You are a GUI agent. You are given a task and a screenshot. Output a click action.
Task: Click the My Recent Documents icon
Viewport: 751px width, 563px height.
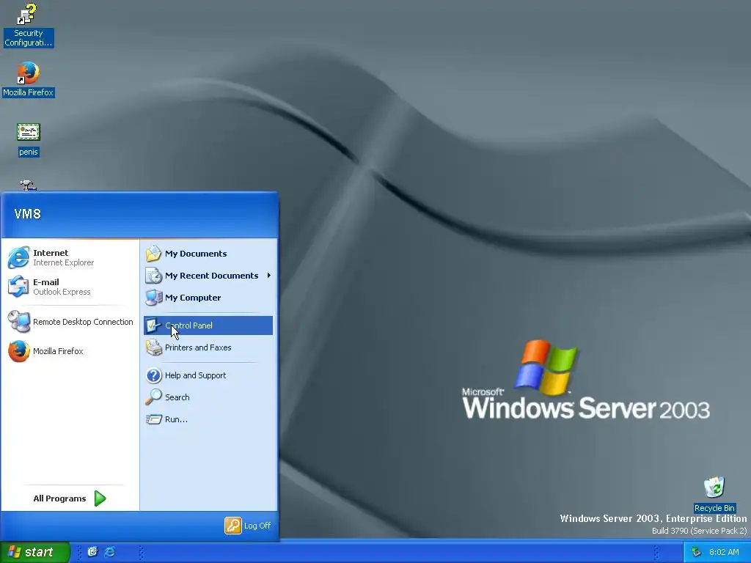154,276
